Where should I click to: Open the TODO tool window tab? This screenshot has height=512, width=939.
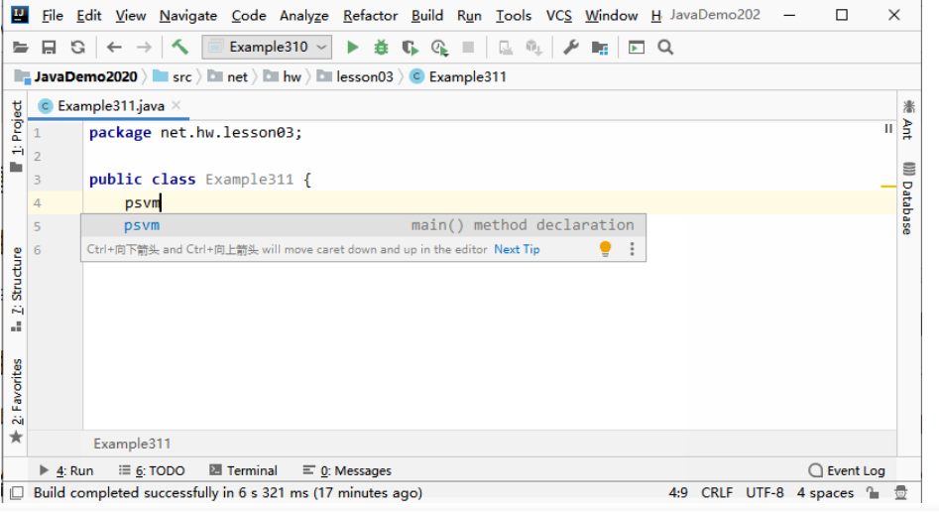tap(152, 470)
